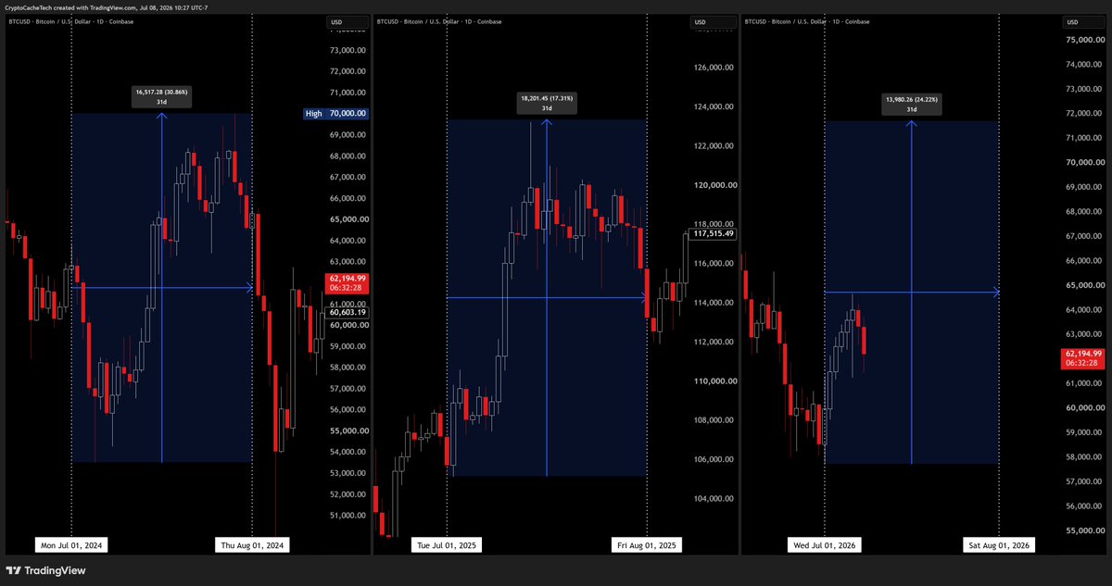Click the TradingView logo
This screenshot has height=586, width=1112.
[46, 570]
